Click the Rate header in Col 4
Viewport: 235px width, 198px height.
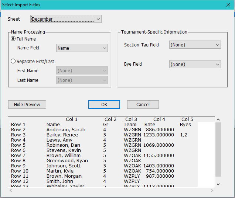click(x=150, y=125)
